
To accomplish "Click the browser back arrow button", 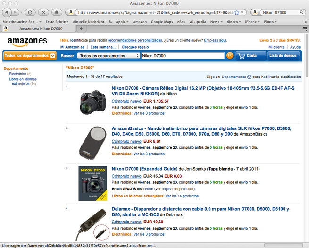I will 7,12.
